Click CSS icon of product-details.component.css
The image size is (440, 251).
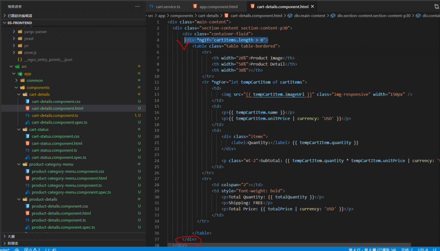27,206
